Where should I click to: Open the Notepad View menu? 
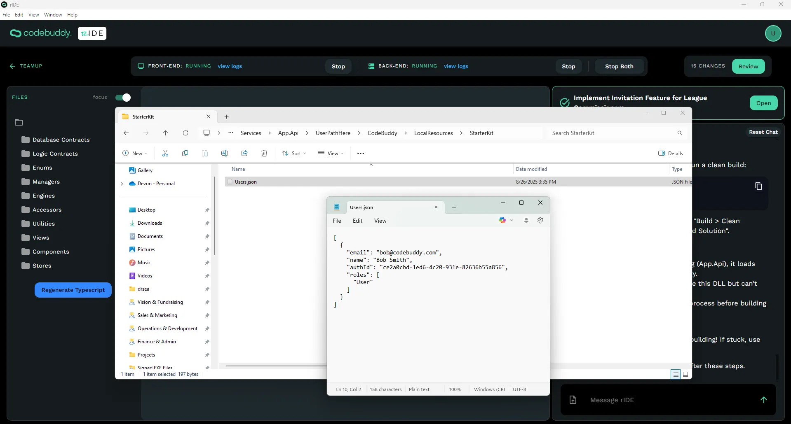380,221
